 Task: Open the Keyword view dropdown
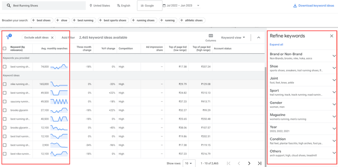tap(233, 38)
